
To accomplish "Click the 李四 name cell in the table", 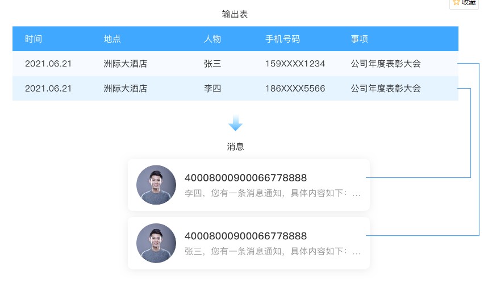I will (x=212, y=88).
